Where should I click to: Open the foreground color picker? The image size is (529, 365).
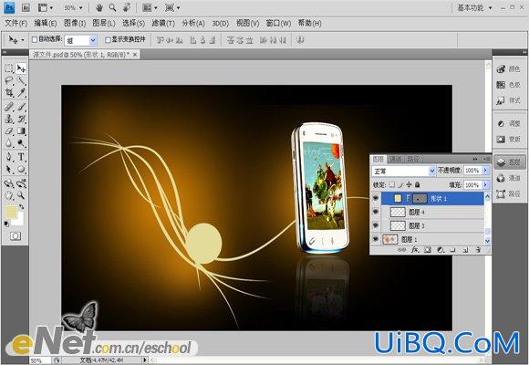[x=10, y=212]
